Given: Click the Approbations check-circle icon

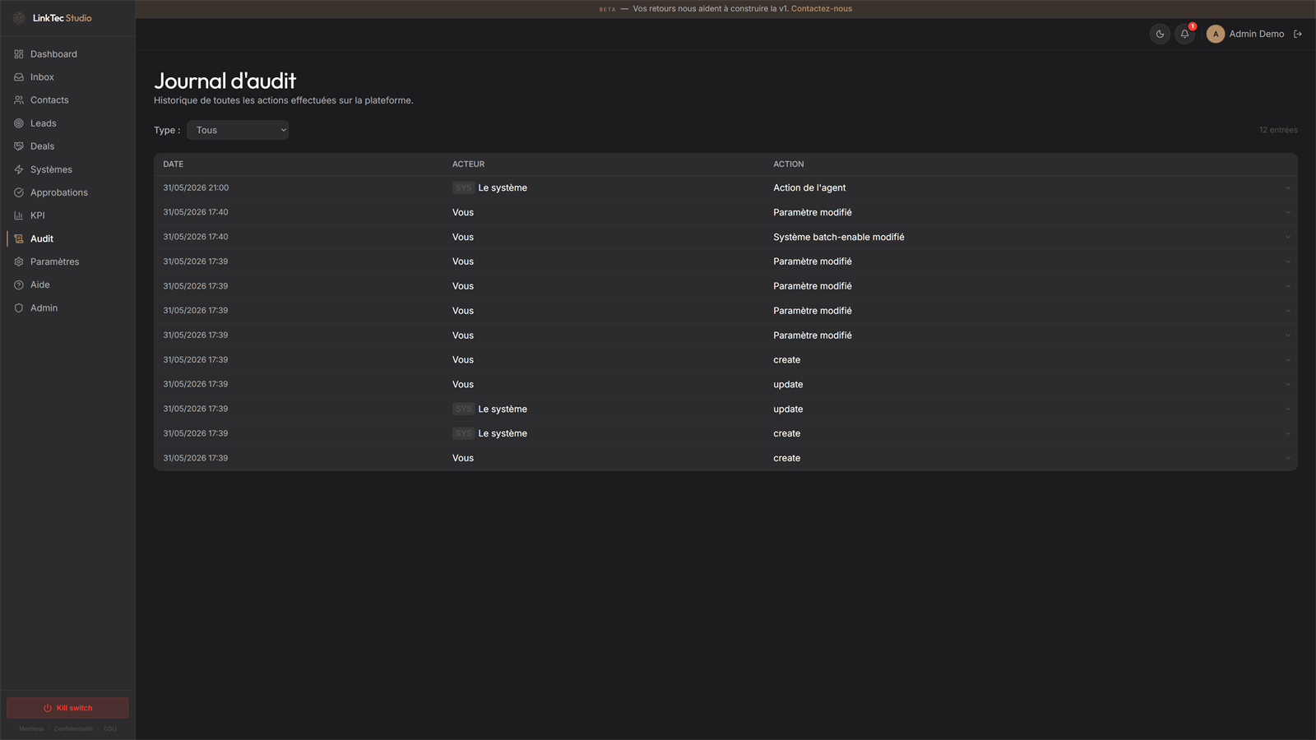Looking at the screenshot, I should [19, 192].
